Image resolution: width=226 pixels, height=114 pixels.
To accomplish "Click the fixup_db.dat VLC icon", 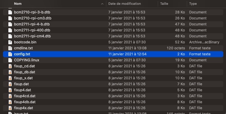I will pyautogui.click(x=10, y=72).
